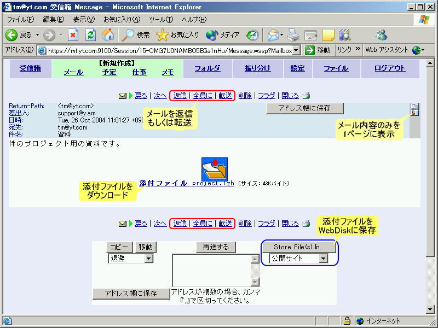This screenshot has width=438, height=328.
Task: Click the envelope icon in the top message navigation
Action: 123,96
